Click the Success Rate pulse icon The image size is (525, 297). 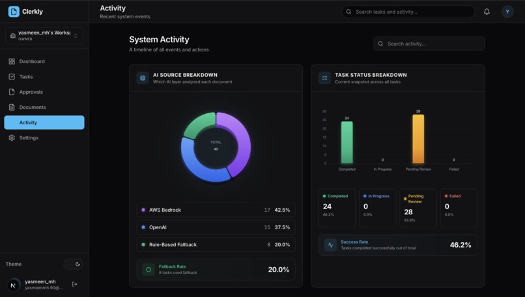(330, 245)
